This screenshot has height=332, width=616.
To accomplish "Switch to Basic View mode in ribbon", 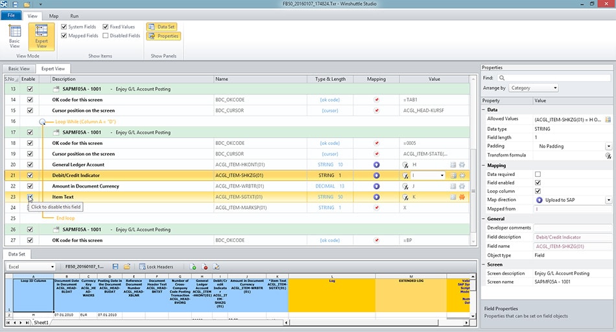I will [14, 36].
